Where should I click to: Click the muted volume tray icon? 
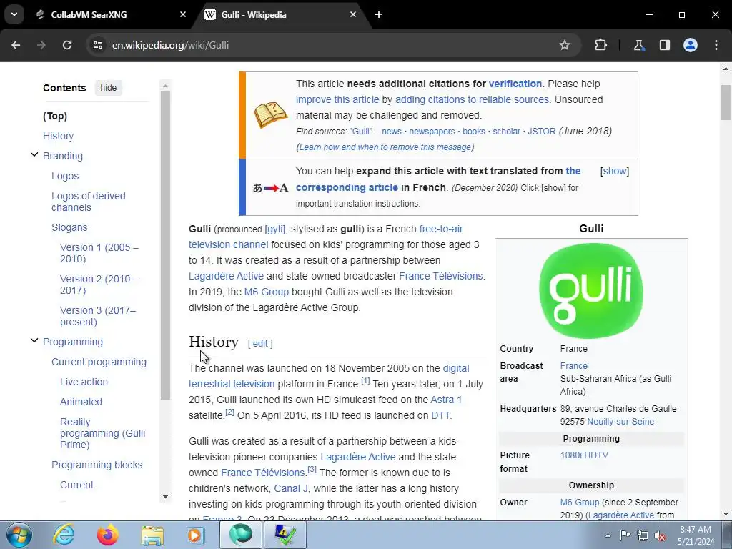click(660, 535)
